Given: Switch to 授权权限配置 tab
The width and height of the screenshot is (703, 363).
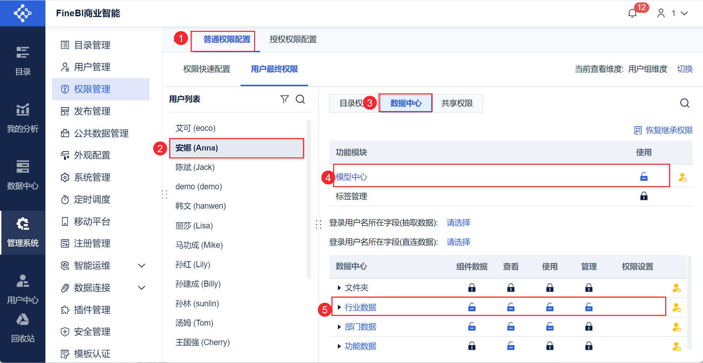Looking at the screenshot, I should point(293,39).
